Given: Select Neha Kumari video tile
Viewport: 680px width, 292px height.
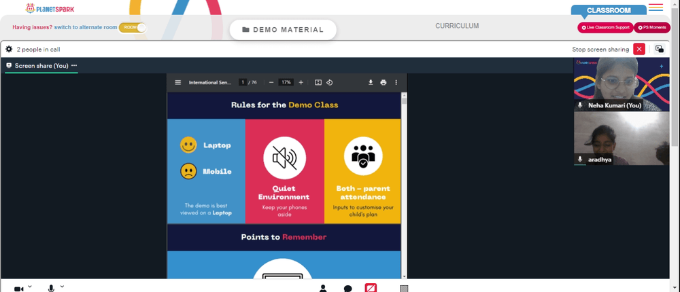Looking at the screenshot, I should (622, 84).
